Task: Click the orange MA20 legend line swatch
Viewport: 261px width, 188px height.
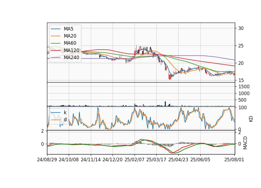Action: click(x=55, y=36)
